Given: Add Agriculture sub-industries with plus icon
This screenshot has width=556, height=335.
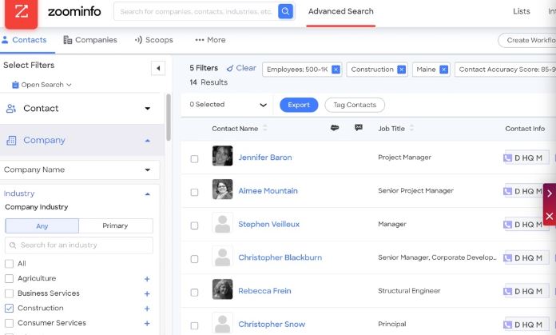Looking at the screenshot, I should (x=147, y=279).
